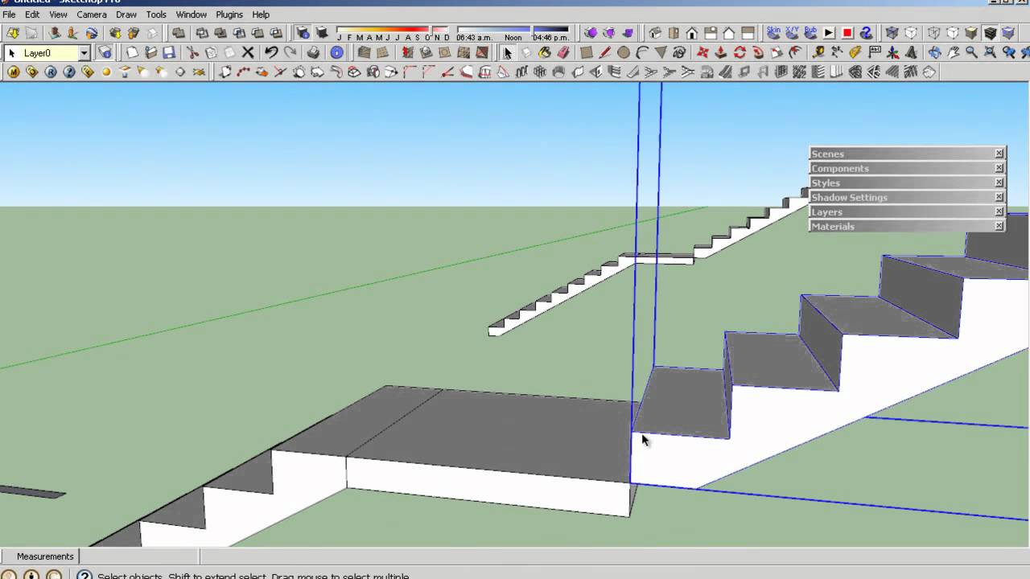
Task: Click the X/Y plugin button
Action: pos(792,33)
